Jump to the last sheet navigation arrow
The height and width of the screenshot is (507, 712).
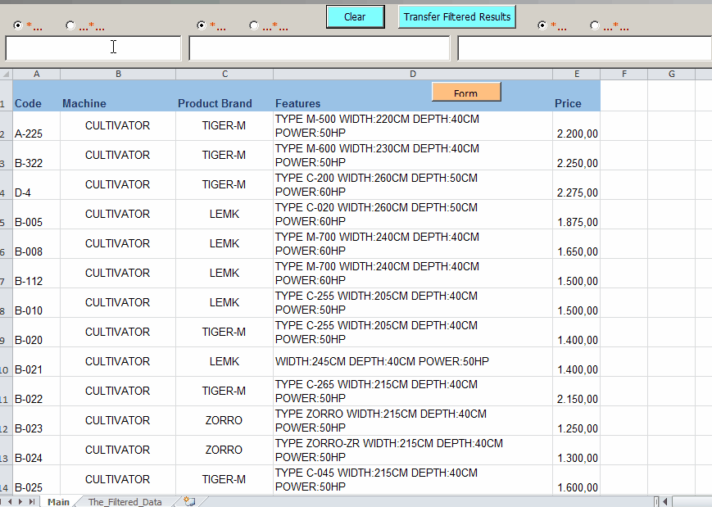coord(32,502)
